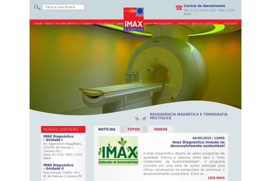This screenshot has width=271, height=181.
Task: Click the red telephone icon
Action: click(x=179, y=8)
